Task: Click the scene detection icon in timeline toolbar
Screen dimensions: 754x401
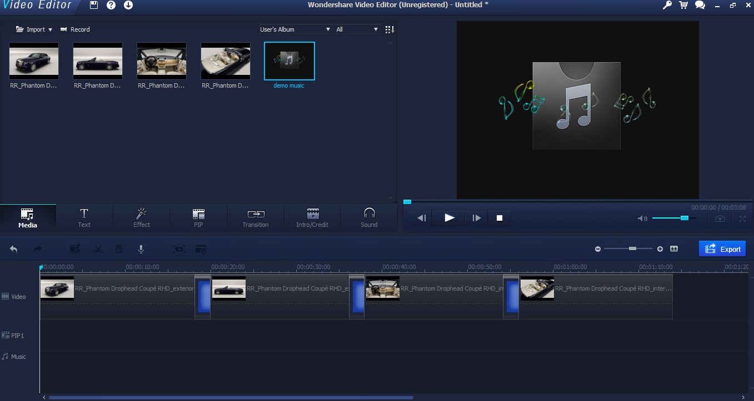Action: [179, 250]
